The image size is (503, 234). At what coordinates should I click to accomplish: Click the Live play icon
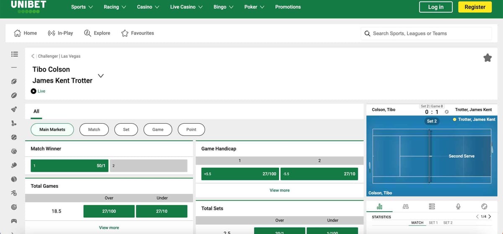(x=34, y=91)
